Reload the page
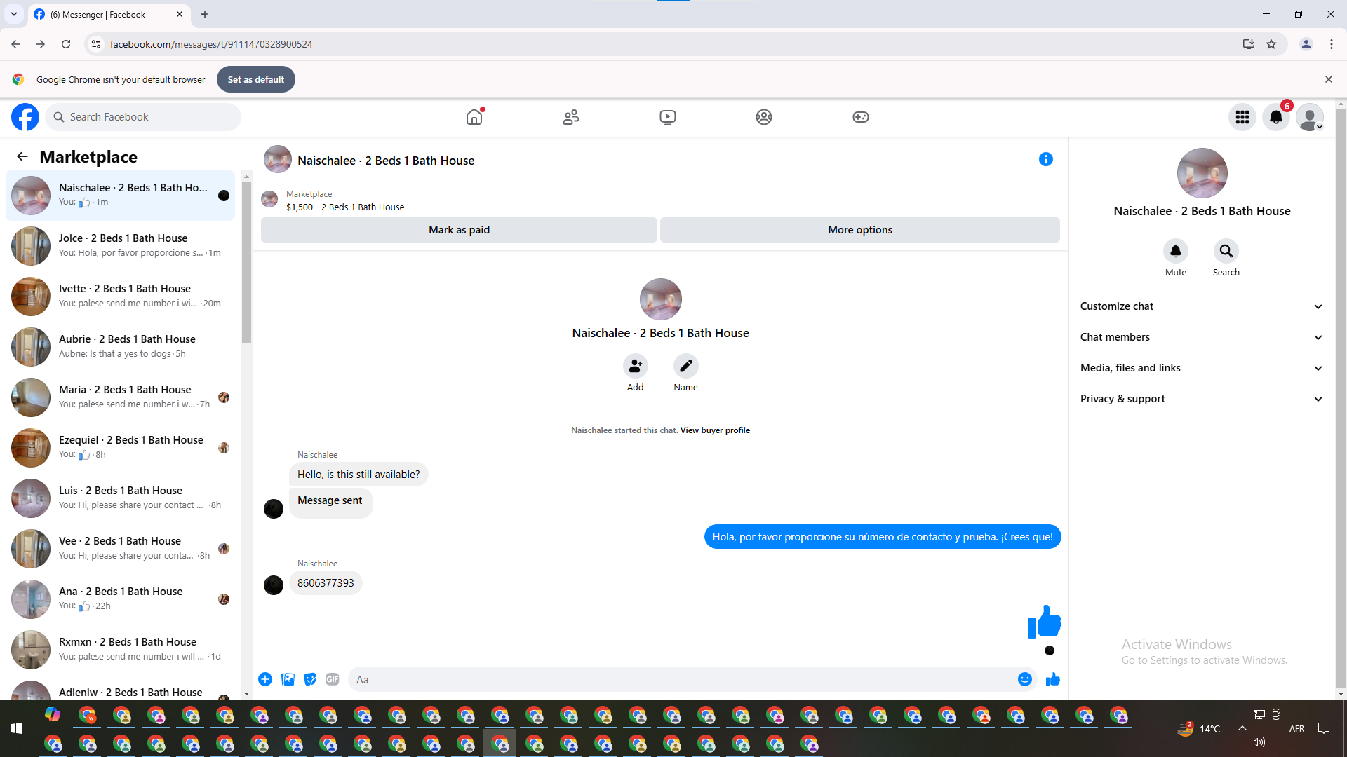Viewport: 1347px width, 757px height. point(66,44)
